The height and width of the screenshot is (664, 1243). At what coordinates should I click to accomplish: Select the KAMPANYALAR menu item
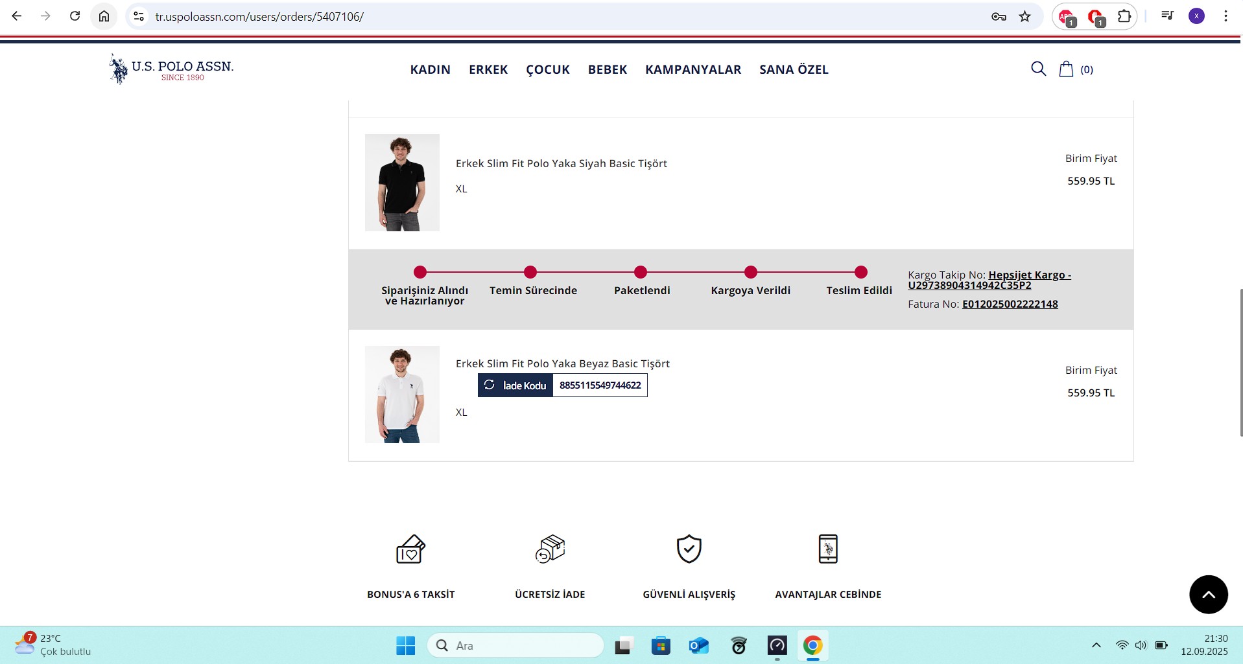click(x=693, y=69)
